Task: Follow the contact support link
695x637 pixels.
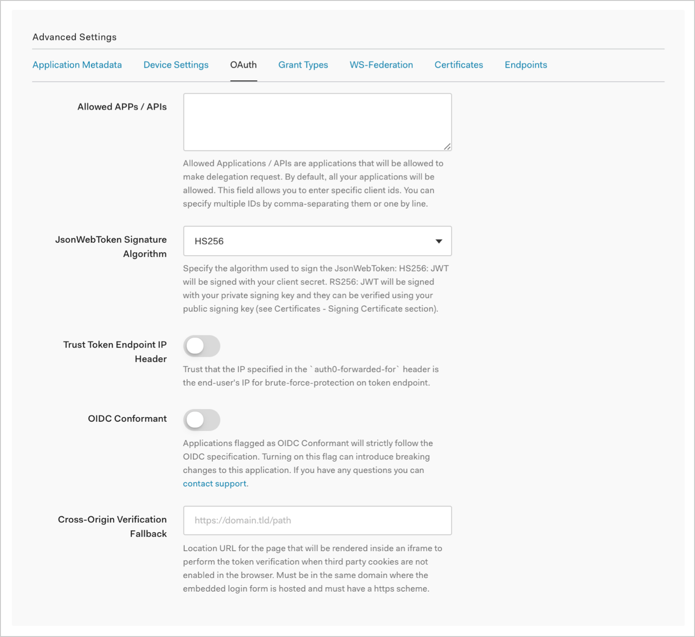Action: 214,484
